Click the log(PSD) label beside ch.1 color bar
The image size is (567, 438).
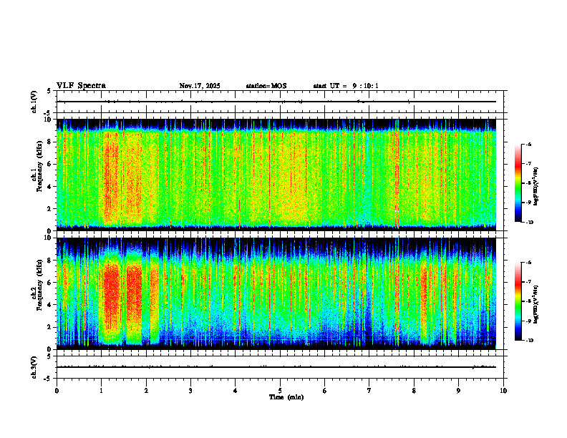tap(536, 187)
